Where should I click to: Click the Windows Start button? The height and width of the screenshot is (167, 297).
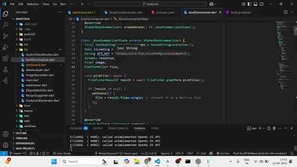tap(54, 161)
